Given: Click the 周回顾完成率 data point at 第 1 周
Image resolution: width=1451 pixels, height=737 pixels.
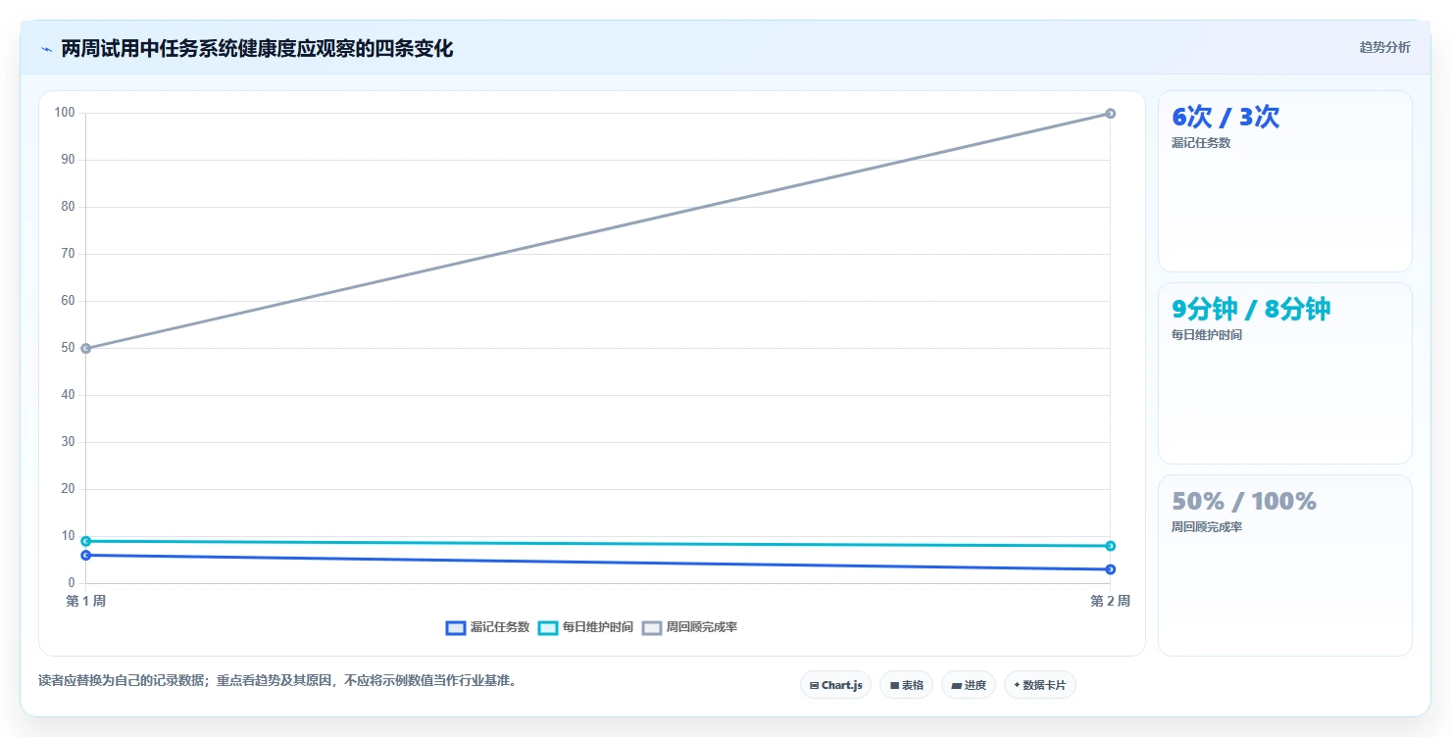Looking at the screenshot, I should coord(86,348).
